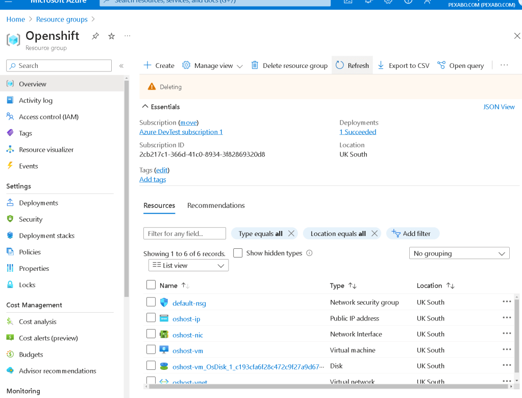
Task: Click the sidebar vertical scrollbar
Action: click(x=127, y=189)
